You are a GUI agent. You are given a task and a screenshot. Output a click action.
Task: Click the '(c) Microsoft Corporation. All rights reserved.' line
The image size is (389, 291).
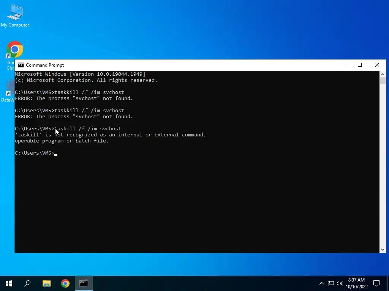coord(86,80)
